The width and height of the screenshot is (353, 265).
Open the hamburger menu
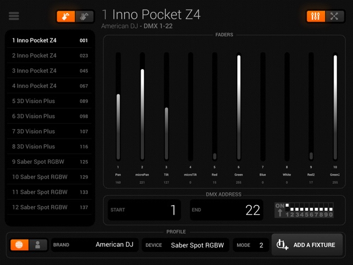[14, 16]
